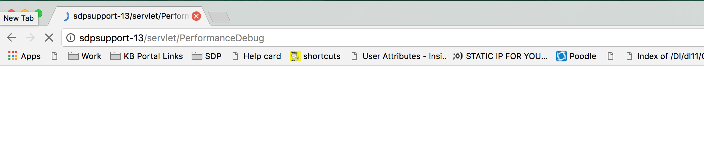
Task: Open untitled bookmark next to Apps
Action: 54,56
